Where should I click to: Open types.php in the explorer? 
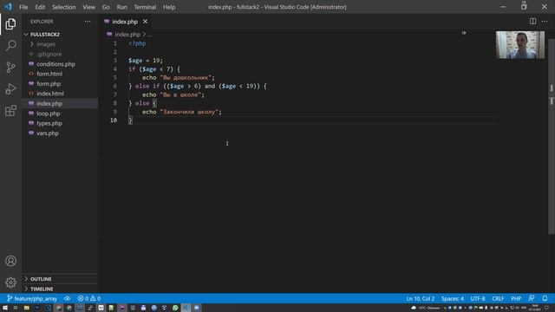(x=49, y=123)
